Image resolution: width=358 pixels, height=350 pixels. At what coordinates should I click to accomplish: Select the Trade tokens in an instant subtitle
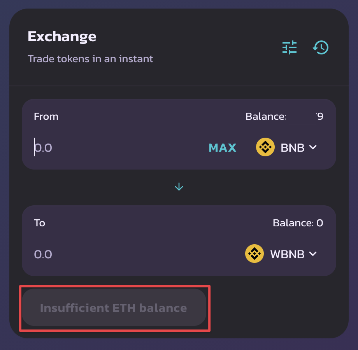click(90, 59)
